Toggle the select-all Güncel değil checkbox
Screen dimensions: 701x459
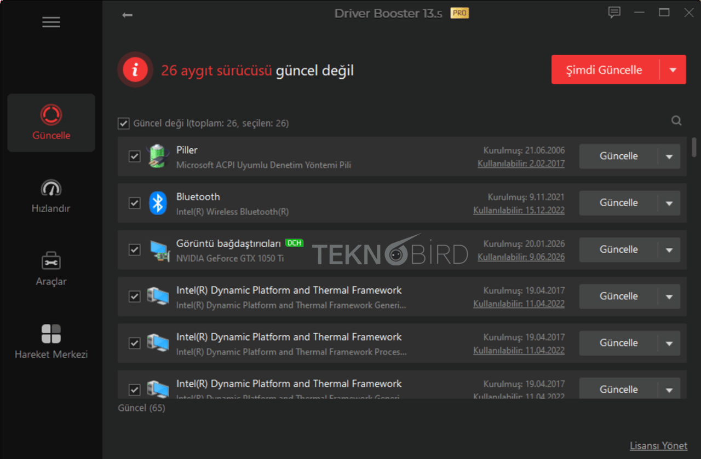123,124
